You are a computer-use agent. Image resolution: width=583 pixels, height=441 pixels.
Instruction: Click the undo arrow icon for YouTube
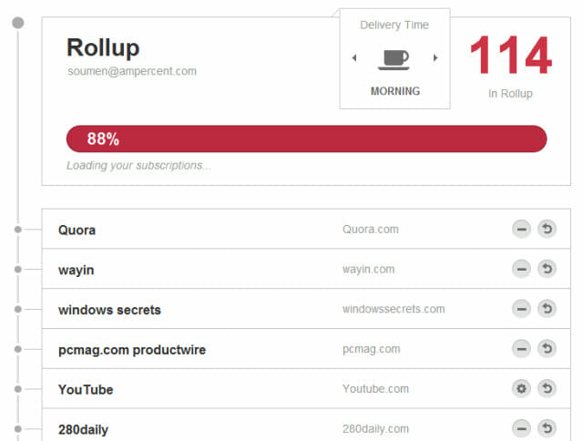[x=547, y=388]
